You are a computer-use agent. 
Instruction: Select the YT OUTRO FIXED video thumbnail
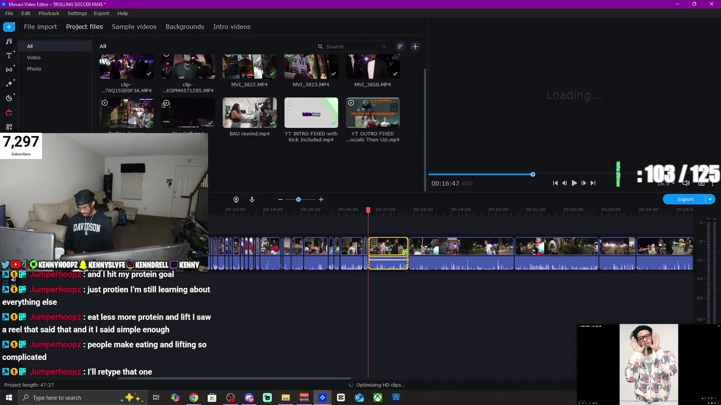tap(372, 113)
